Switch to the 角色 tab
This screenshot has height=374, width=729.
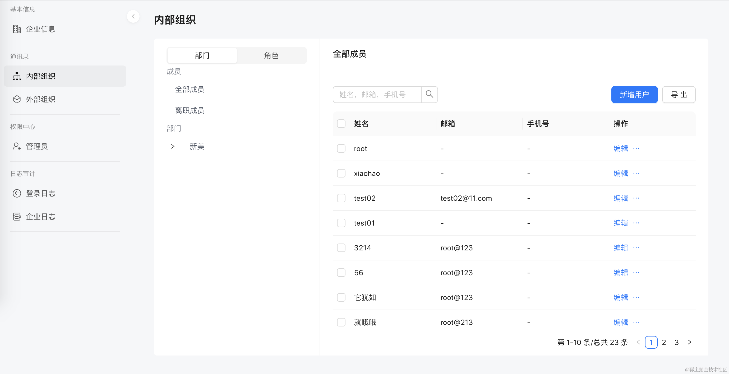pyautogui.click(x=271, y=55)
